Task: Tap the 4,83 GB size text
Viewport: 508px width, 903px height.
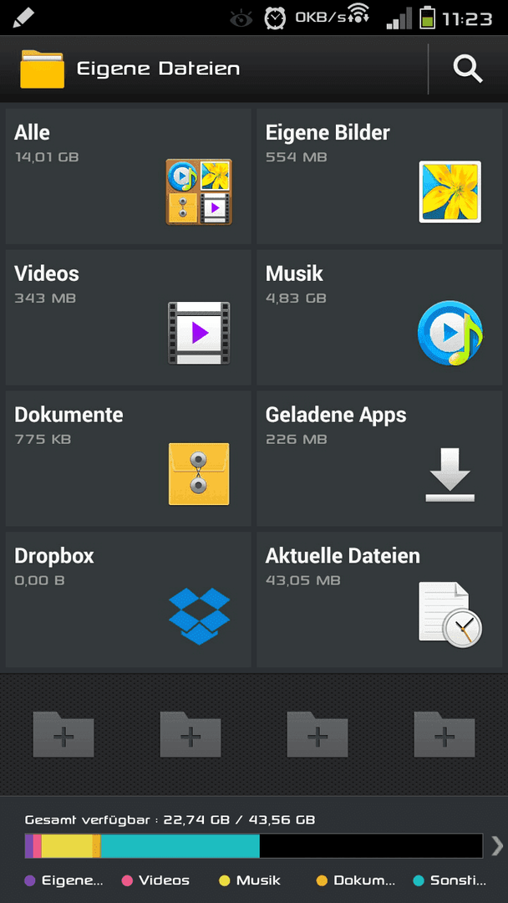Action: pos(297,298)
